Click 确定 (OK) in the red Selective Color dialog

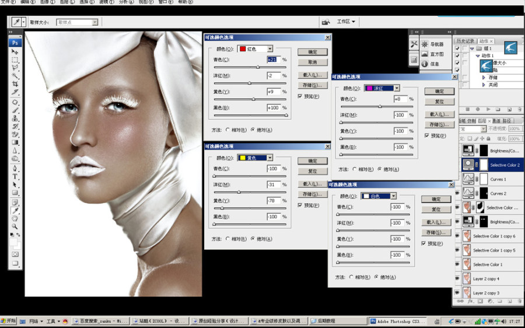click(x=313, y=52)
